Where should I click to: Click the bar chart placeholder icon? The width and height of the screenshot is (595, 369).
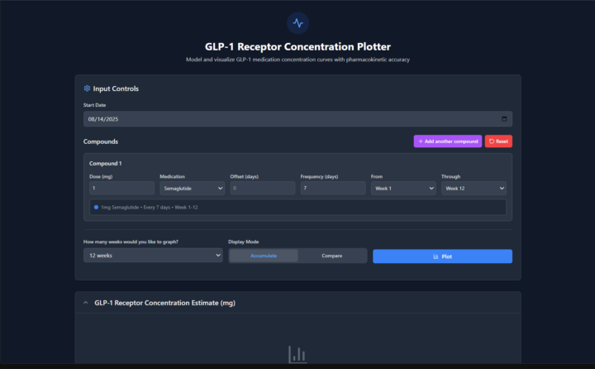(x=297, y=355)
